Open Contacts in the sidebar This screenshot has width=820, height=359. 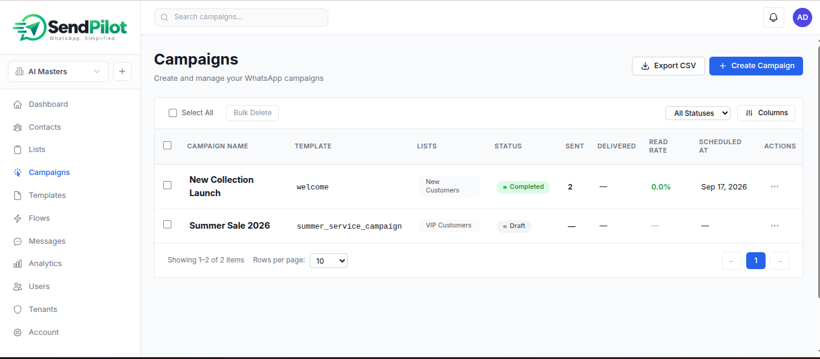click(x=45, y=127)
